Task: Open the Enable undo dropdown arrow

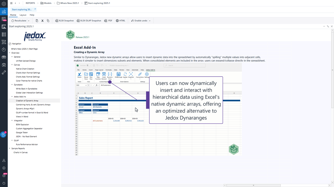Action: [x=150, y=21]
